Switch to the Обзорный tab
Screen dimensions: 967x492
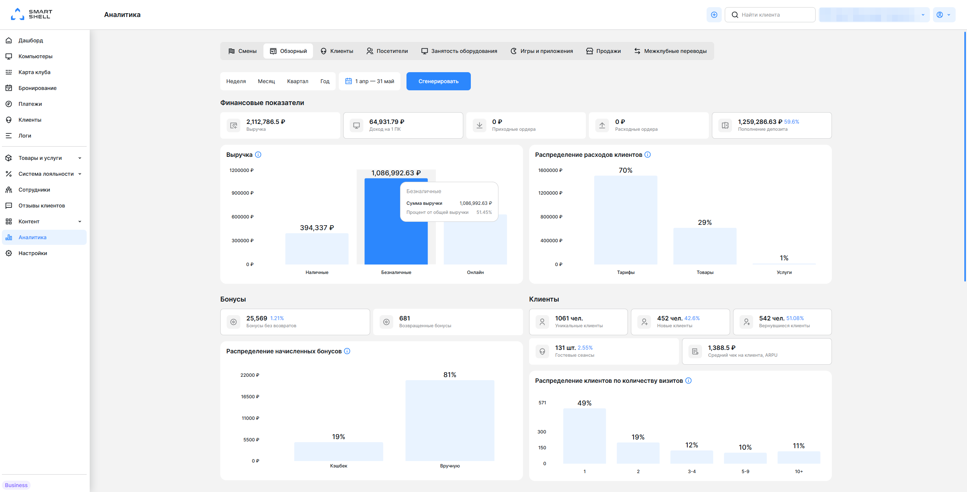click(x=288, y=51)
